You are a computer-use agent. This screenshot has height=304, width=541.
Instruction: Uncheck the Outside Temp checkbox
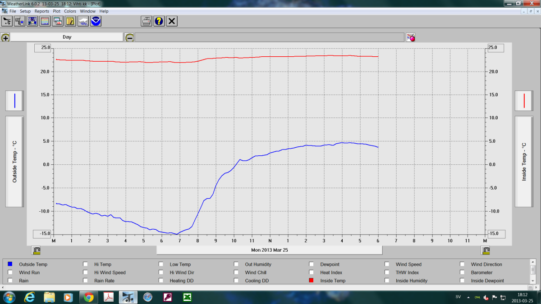point(10,264)
